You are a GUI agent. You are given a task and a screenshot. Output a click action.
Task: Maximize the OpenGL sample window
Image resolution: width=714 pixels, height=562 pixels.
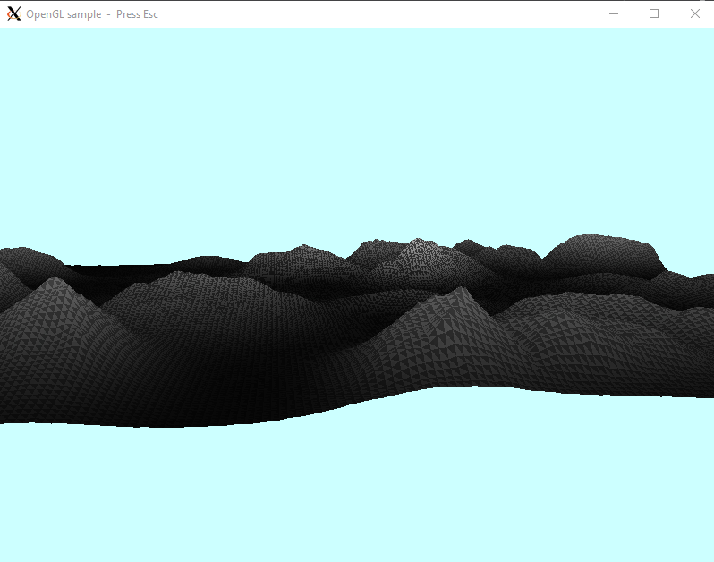click(x=654, y=14)
